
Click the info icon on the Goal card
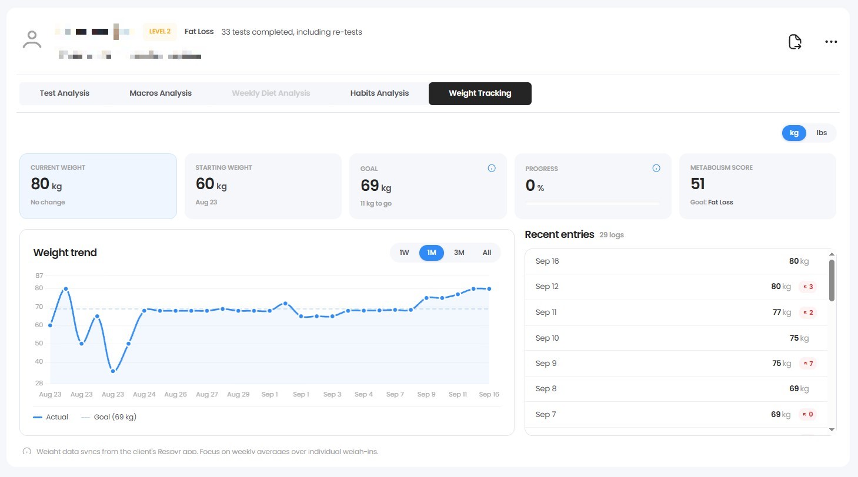click(492, 168)
